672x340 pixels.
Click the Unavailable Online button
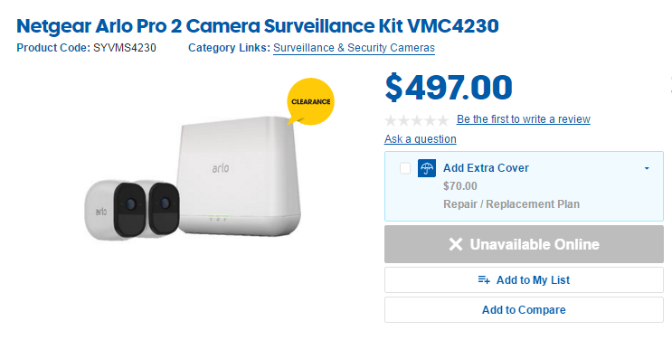click(x=524, y=244)
